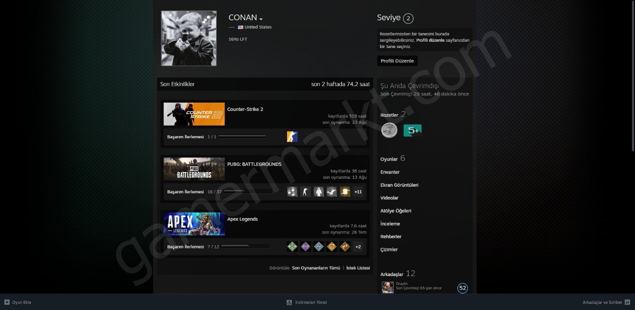Show the +11 more PUBG achievements
Image resolution: width=635 pixels, height=310 pixels.
[358, 192]
